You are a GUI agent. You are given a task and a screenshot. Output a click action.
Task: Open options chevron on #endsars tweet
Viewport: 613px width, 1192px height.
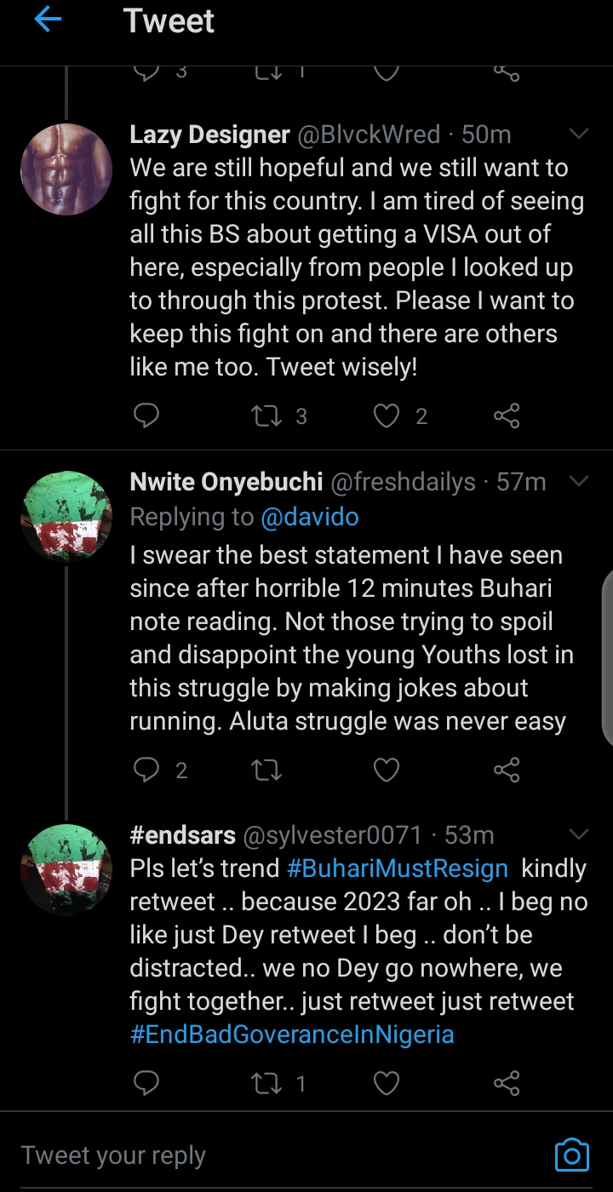point(579,834)
